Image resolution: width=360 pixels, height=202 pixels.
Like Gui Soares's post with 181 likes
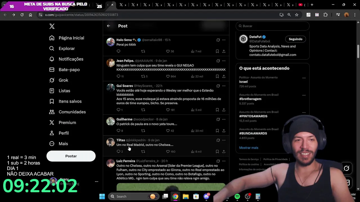tap(170, 110)
